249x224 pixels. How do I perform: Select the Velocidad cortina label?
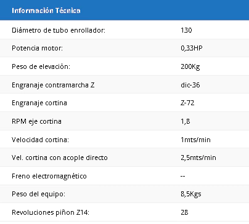pos(40,140)
